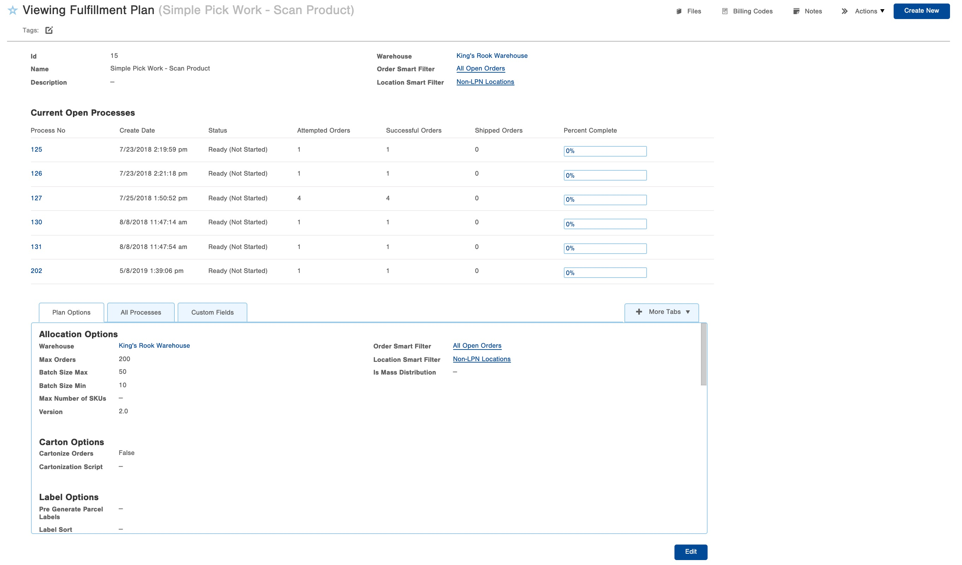Click progress bar for process 125
This screenshot has height=565, width=962.
(x=605, y=151)
